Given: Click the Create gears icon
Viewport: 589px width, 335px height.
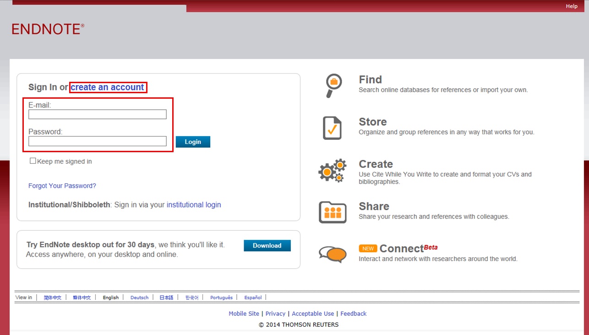Looking at the screenshot, I should point(332,170).
